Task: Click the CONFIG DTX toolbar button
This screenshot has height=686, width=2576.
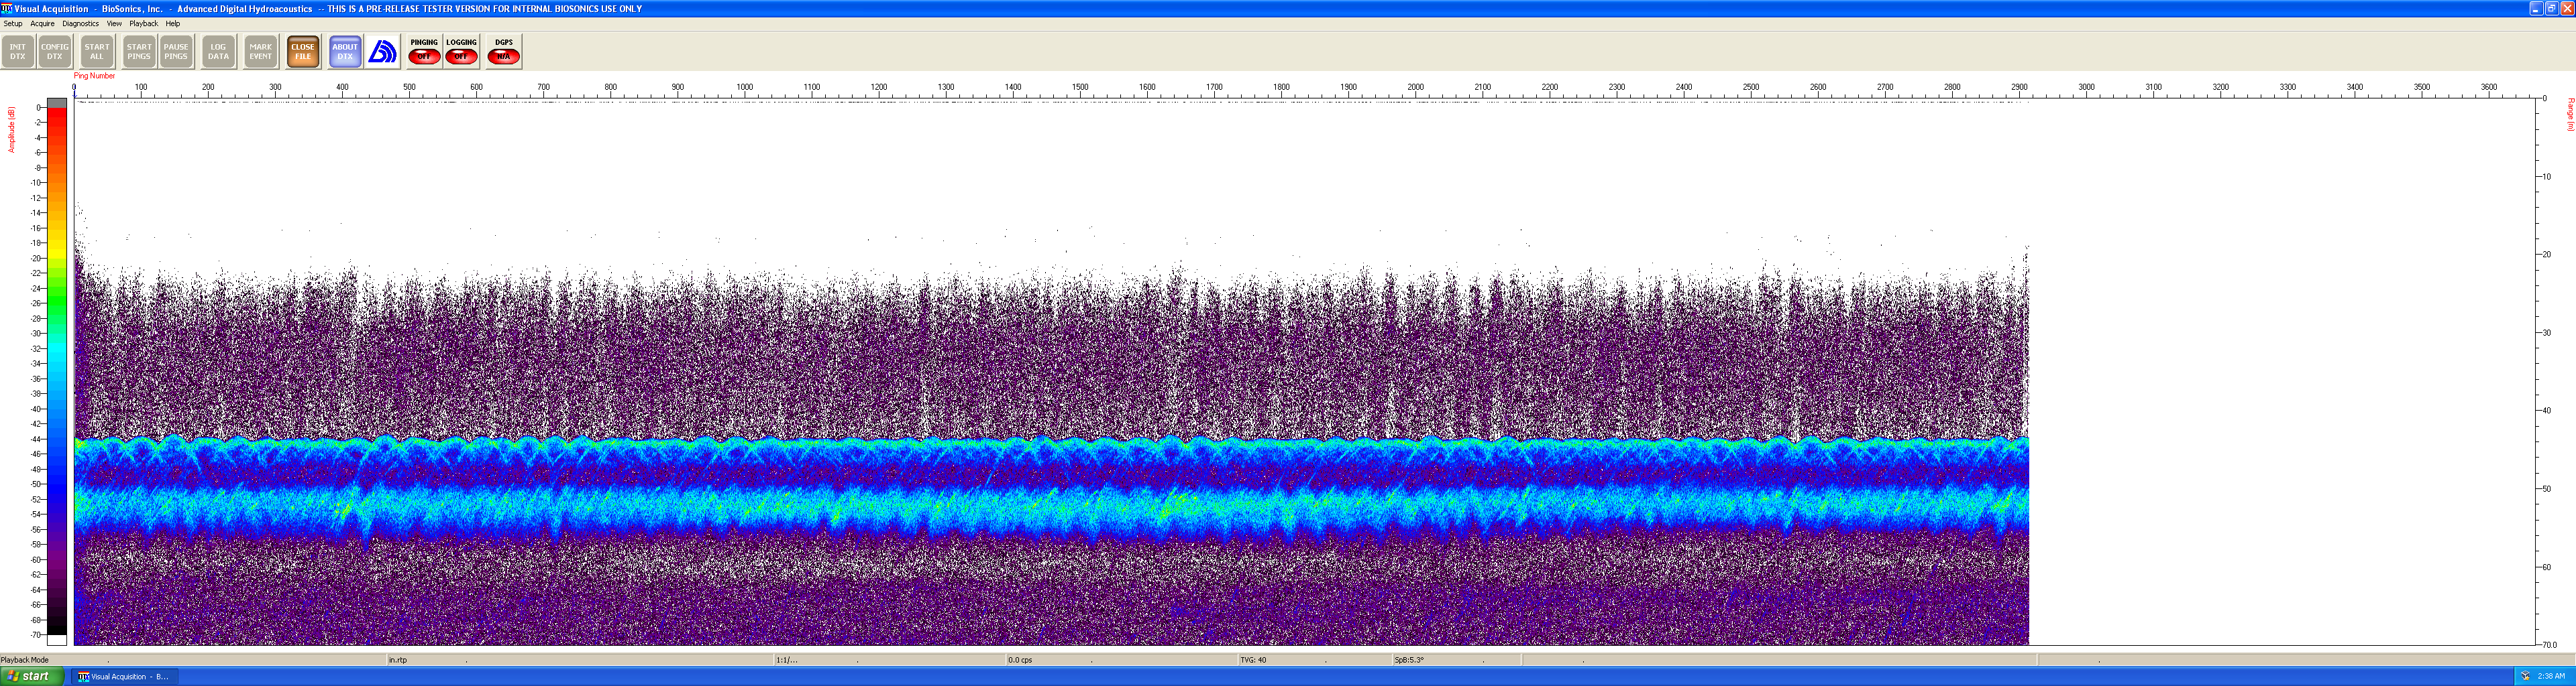Action: [x=55, y=52]
